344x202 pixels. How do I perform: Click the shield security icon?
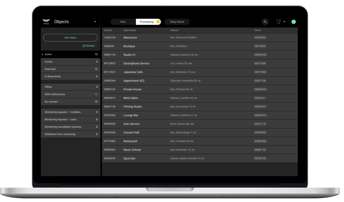tap(278, 22)
